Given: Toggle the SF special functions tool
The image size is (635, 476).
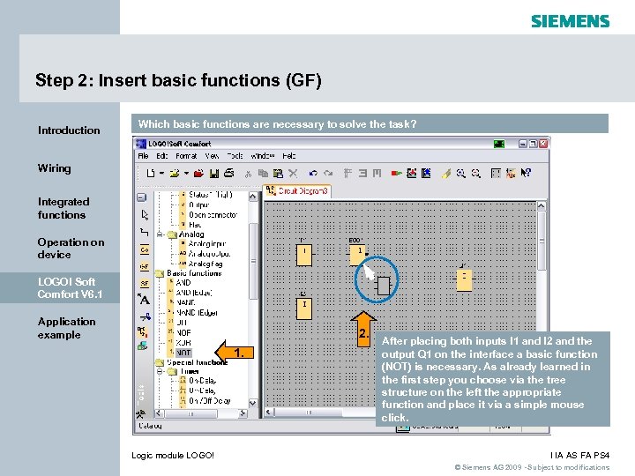Looking at the screenshot, I should pos(145,283).
